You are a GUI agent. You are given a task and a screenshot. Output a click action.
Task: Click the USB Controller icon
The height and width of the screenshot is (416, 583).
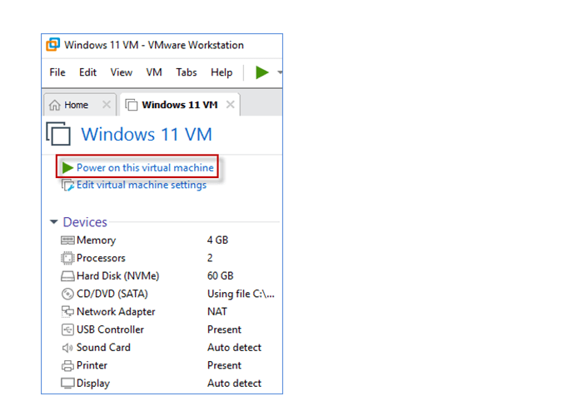pos(67,329)
